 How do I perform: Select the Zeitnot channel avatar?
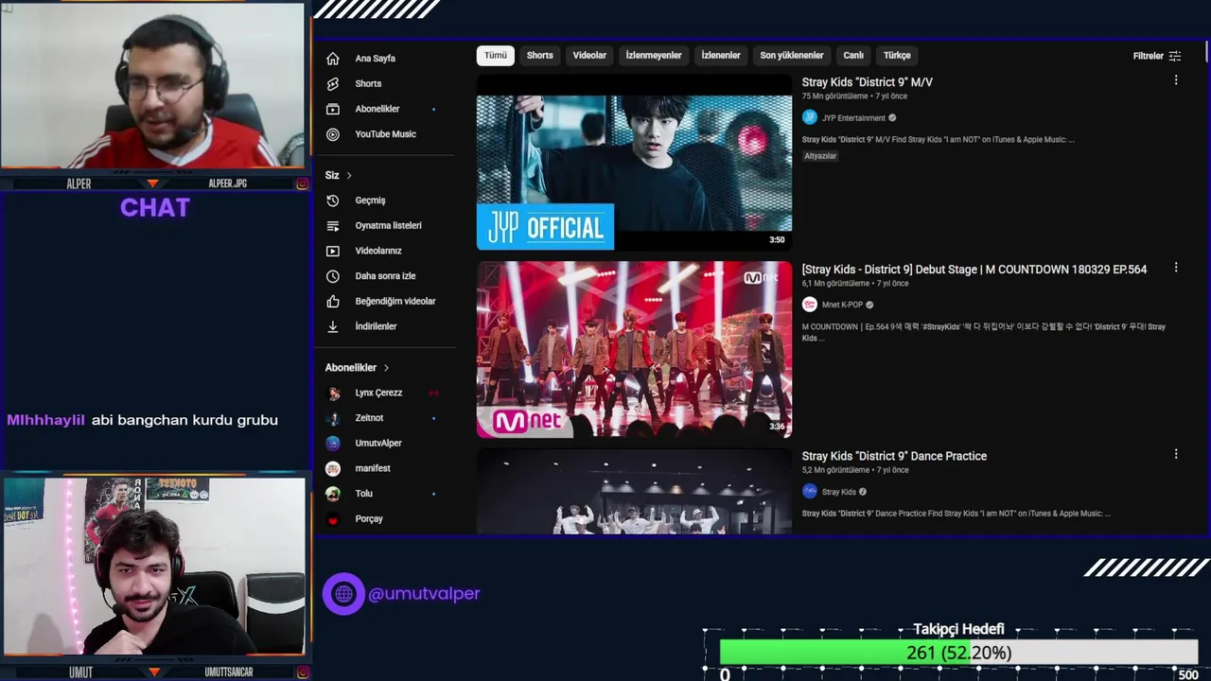(333, 418)
